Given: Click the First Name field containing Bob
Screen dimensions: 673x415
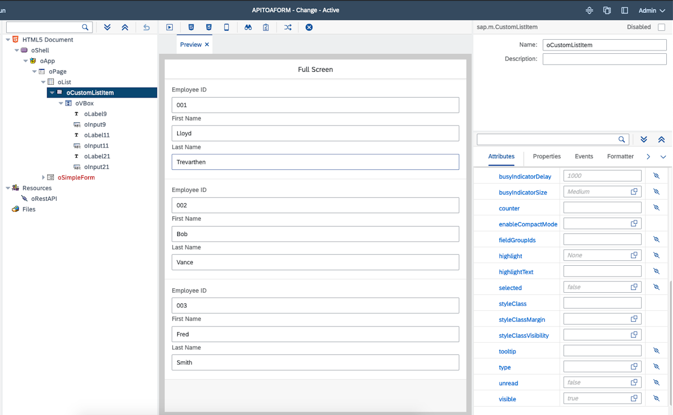Looking at the screenshot, I should point(315,234).
